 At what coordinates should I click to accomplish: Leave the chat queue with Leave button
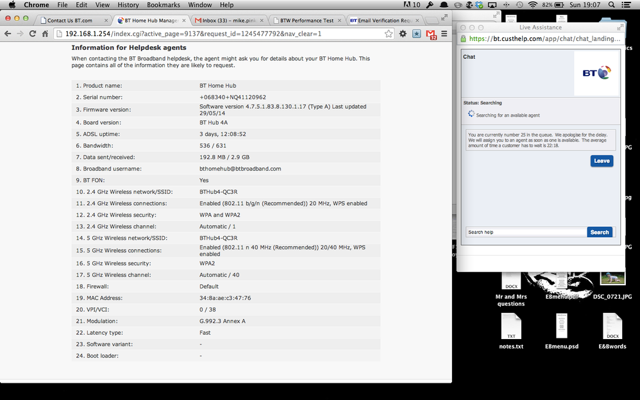click(602, 161)
